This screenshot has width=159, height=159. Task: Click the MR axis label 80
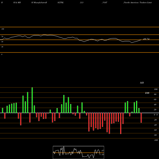155,94
